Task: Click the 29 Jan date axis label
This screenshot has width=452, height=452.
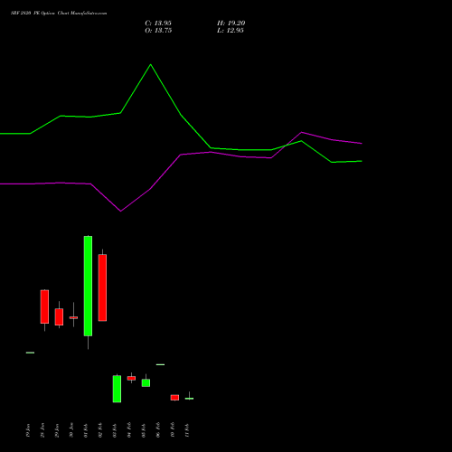Action: [x=57, y=430]
